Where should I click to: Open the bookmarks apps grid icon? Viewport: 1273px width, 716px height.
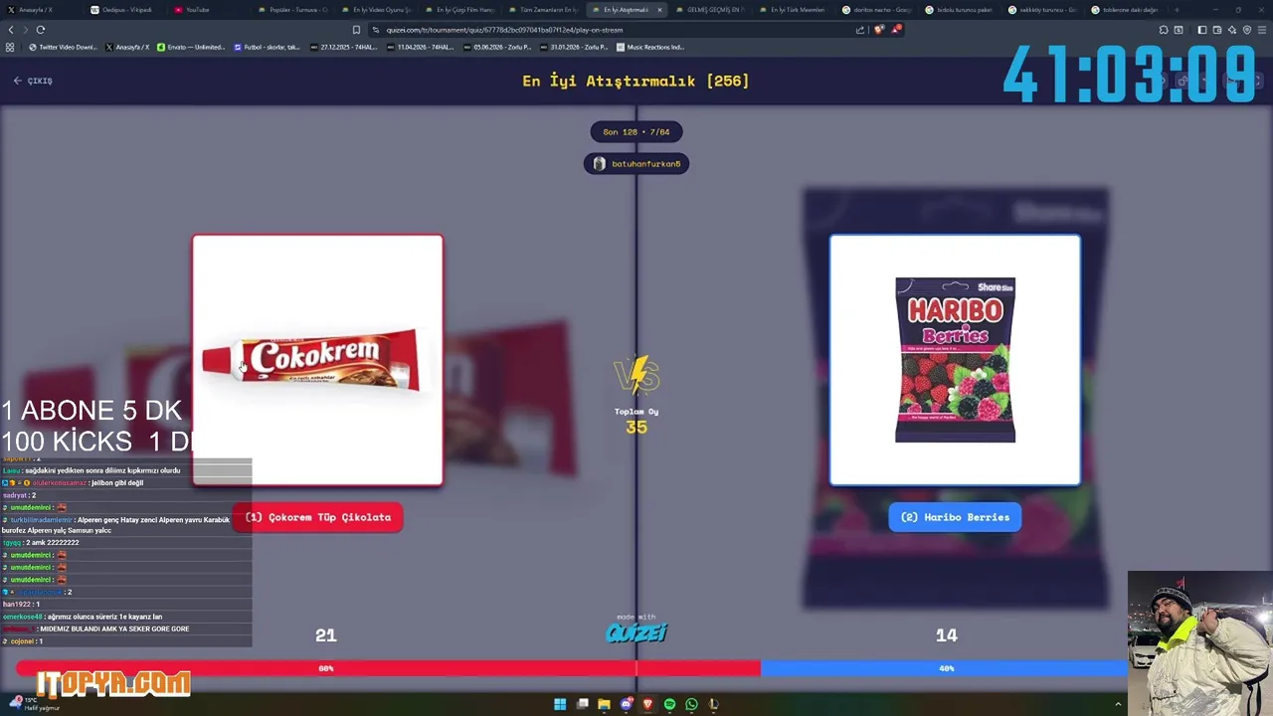(x=10, y=47)
